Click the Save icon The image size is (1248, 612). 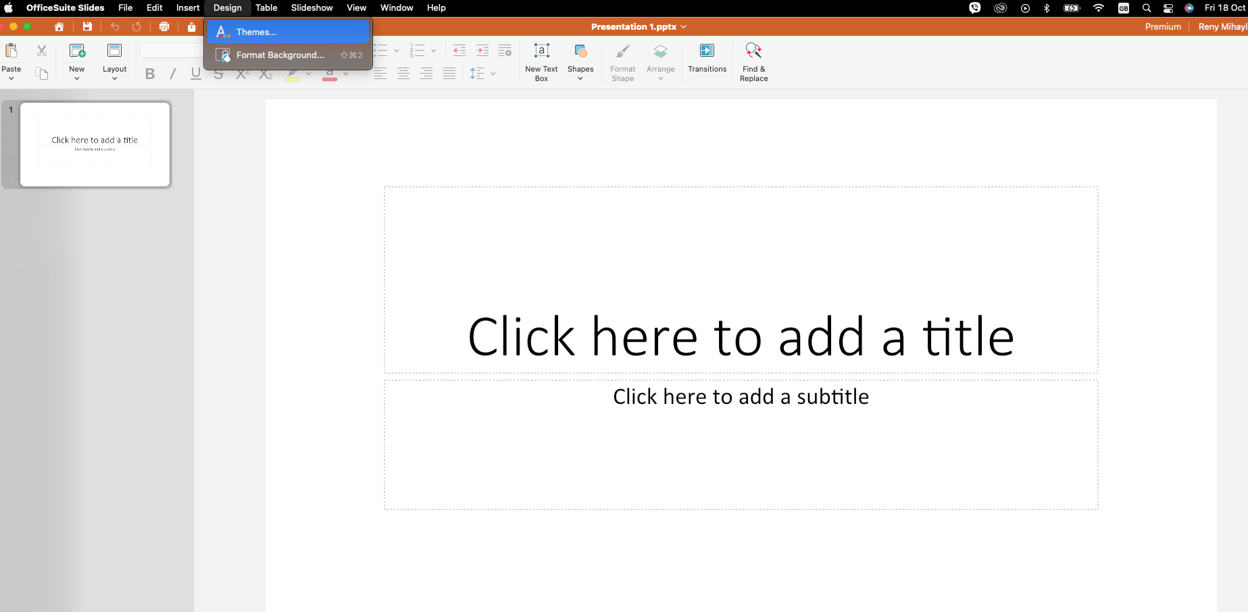87,26
